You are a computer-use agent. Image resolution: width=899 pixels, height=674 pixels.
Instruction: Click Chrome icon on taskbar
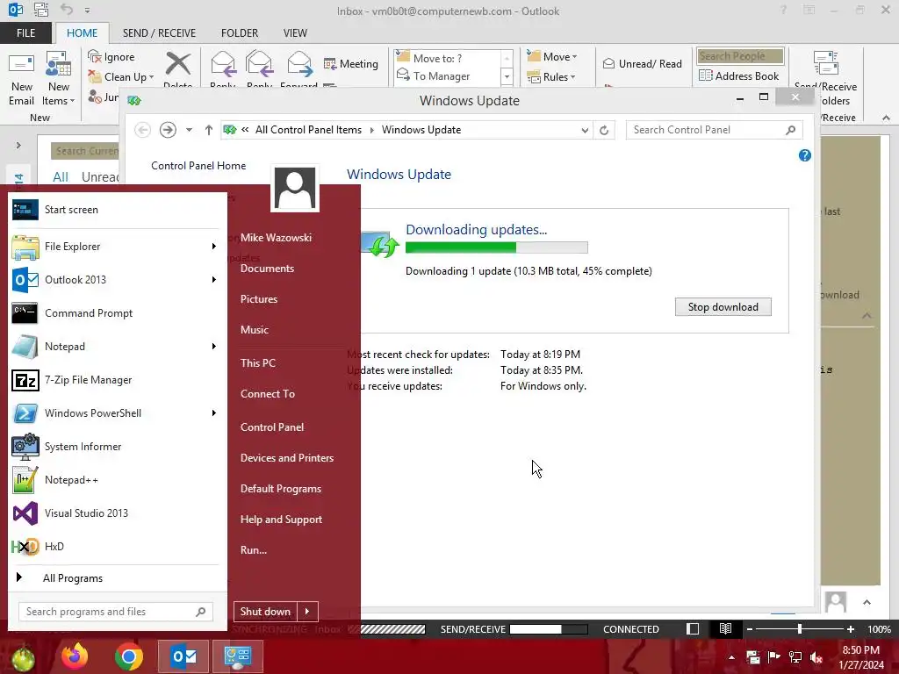[x=129, y=656]
